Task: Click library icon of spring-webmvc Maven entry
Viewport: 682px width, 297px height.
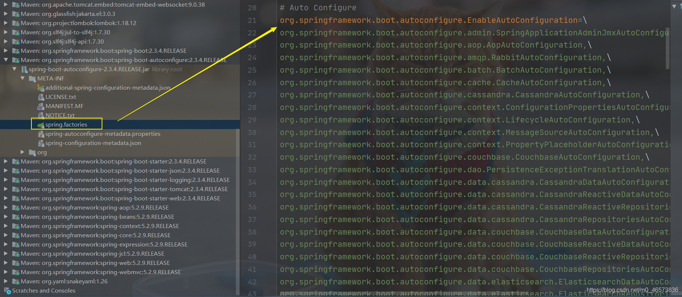Action: tap(16, 272)
